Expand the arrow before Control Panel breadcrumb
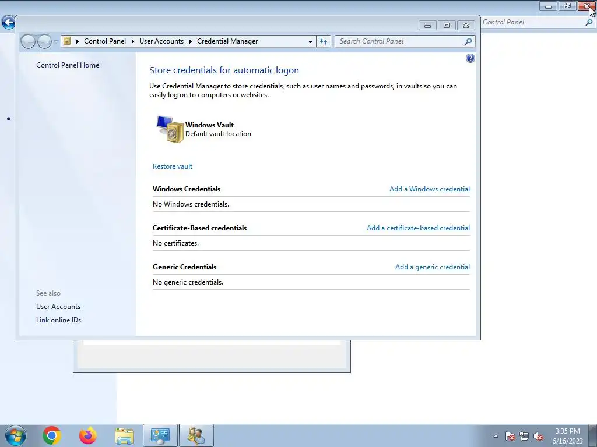Image resolution: width=597 pixels, height=447 pixels. click(78, 41)
